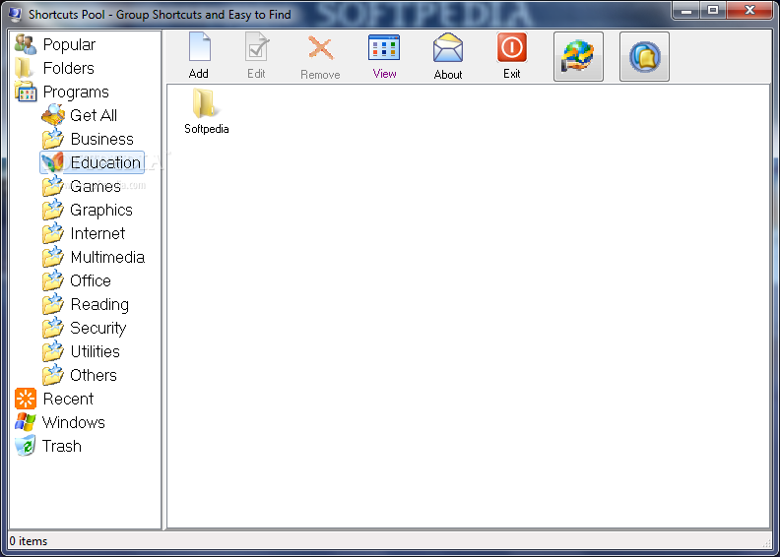Select the Security program group
The width and height of the screenshot is (780, 557).
(x=85, y=328)
